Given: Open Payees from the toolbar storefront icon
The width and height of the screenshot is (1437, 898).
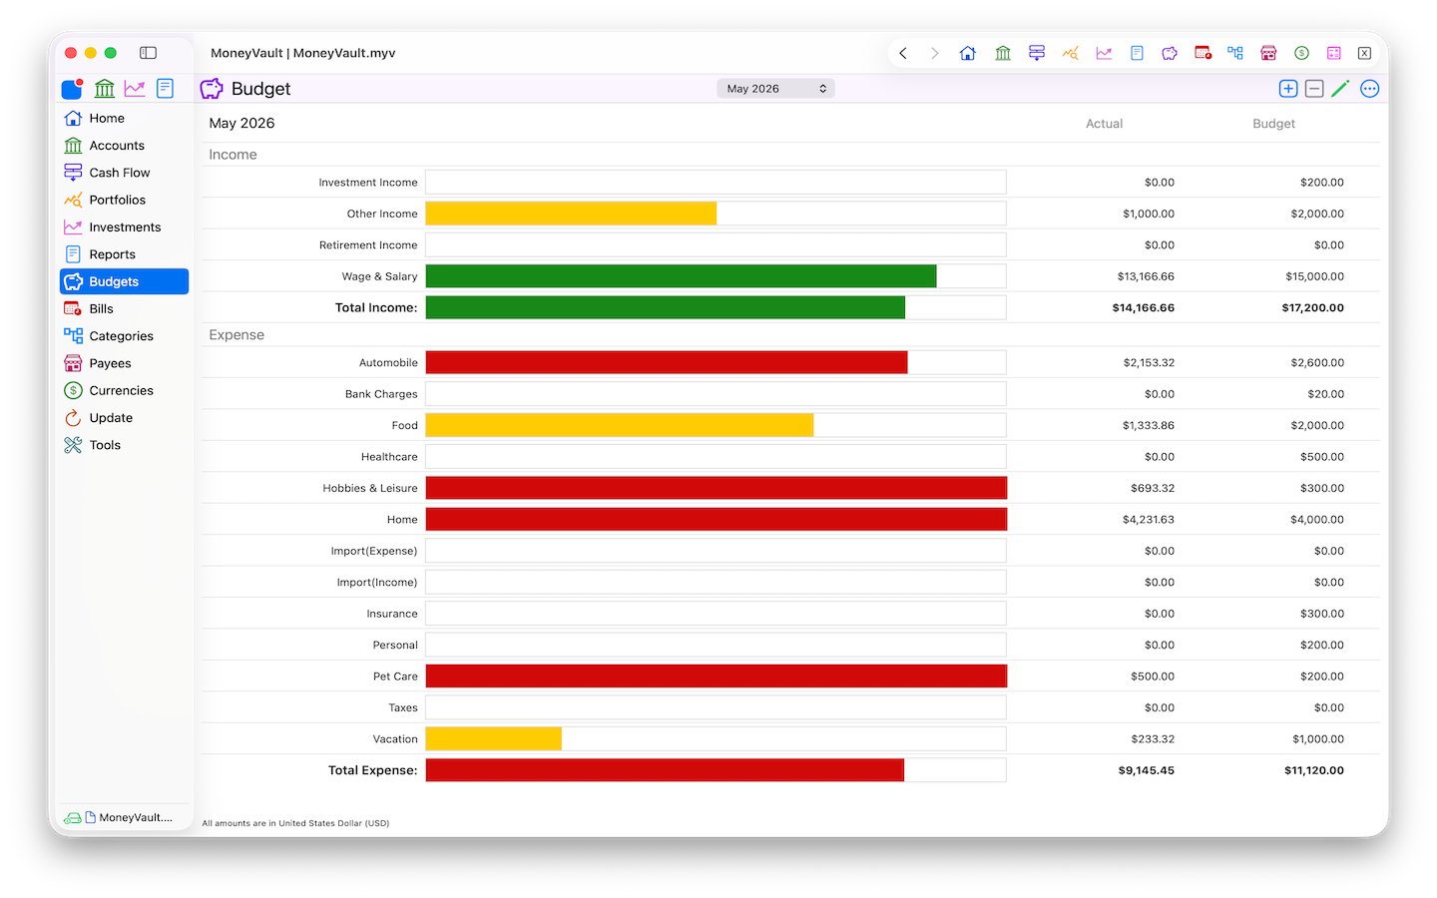Looking at the screenshot, I should (x=1268, y=53).
